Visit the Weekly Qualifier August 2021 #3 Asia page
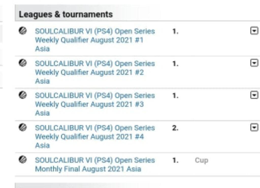260x188 pixels. pos(95,104)
